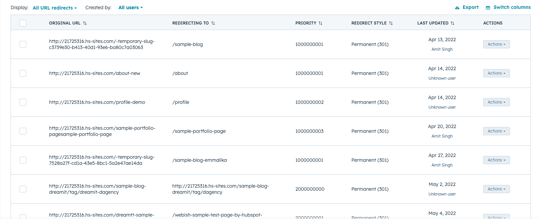Screen dimensions: 540x219
Task: Open Actions for /sample-portfolio-page row
Action: (x=496, y=131)
